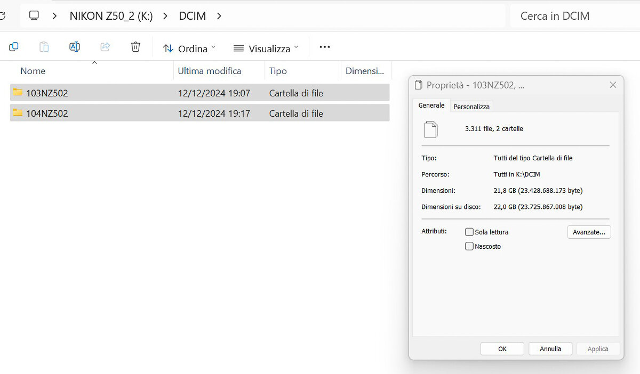Viewport: 640px width, 374px height.
Task: Click the Delete trash can icon
Action: pyautogui.click(x=135, y=47)
